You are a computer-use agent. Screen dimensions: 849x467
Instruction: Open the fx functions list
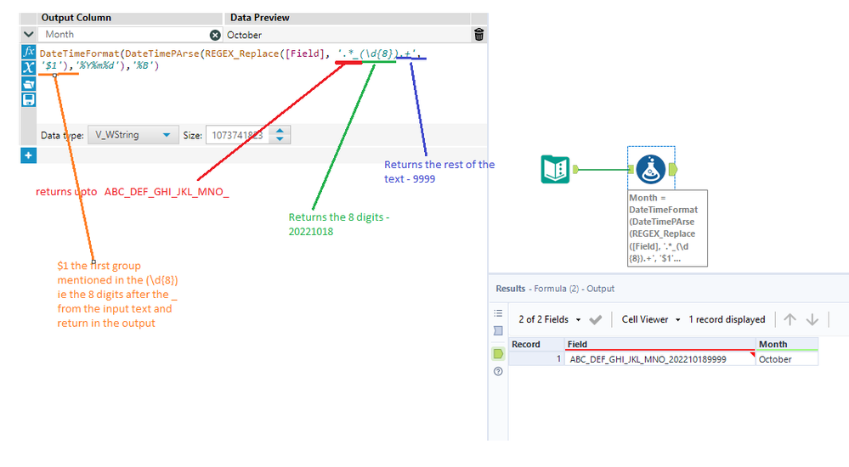pyautogui.click(x=29, y=52)
